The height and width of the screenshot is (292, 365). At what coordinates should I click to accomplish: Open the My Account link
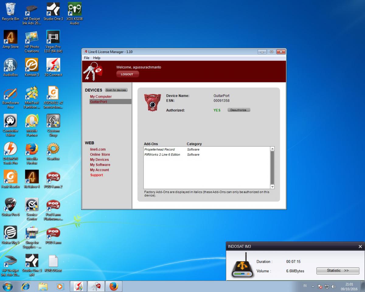[x=99, y=170]
